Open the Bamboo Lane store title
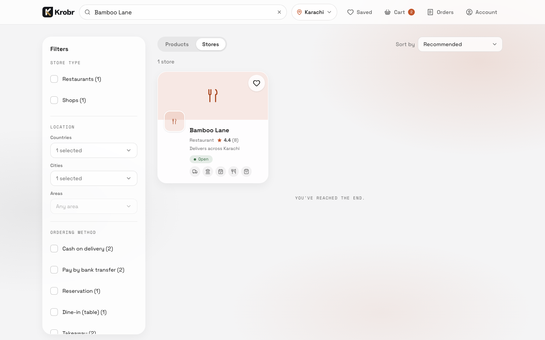Screen dimensions: 545x340 [x=209, y=130]
